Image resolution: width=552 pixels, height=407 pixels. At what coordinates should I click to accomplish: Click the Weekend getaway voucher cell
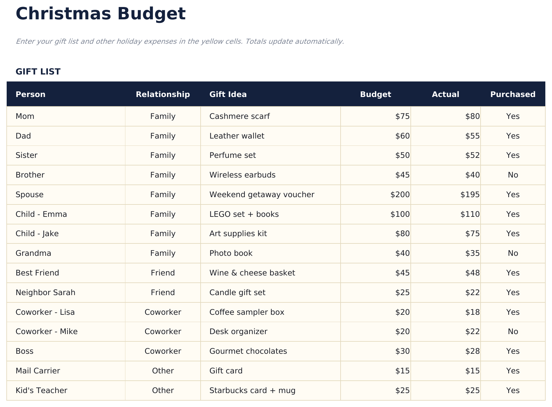[262, 194]
